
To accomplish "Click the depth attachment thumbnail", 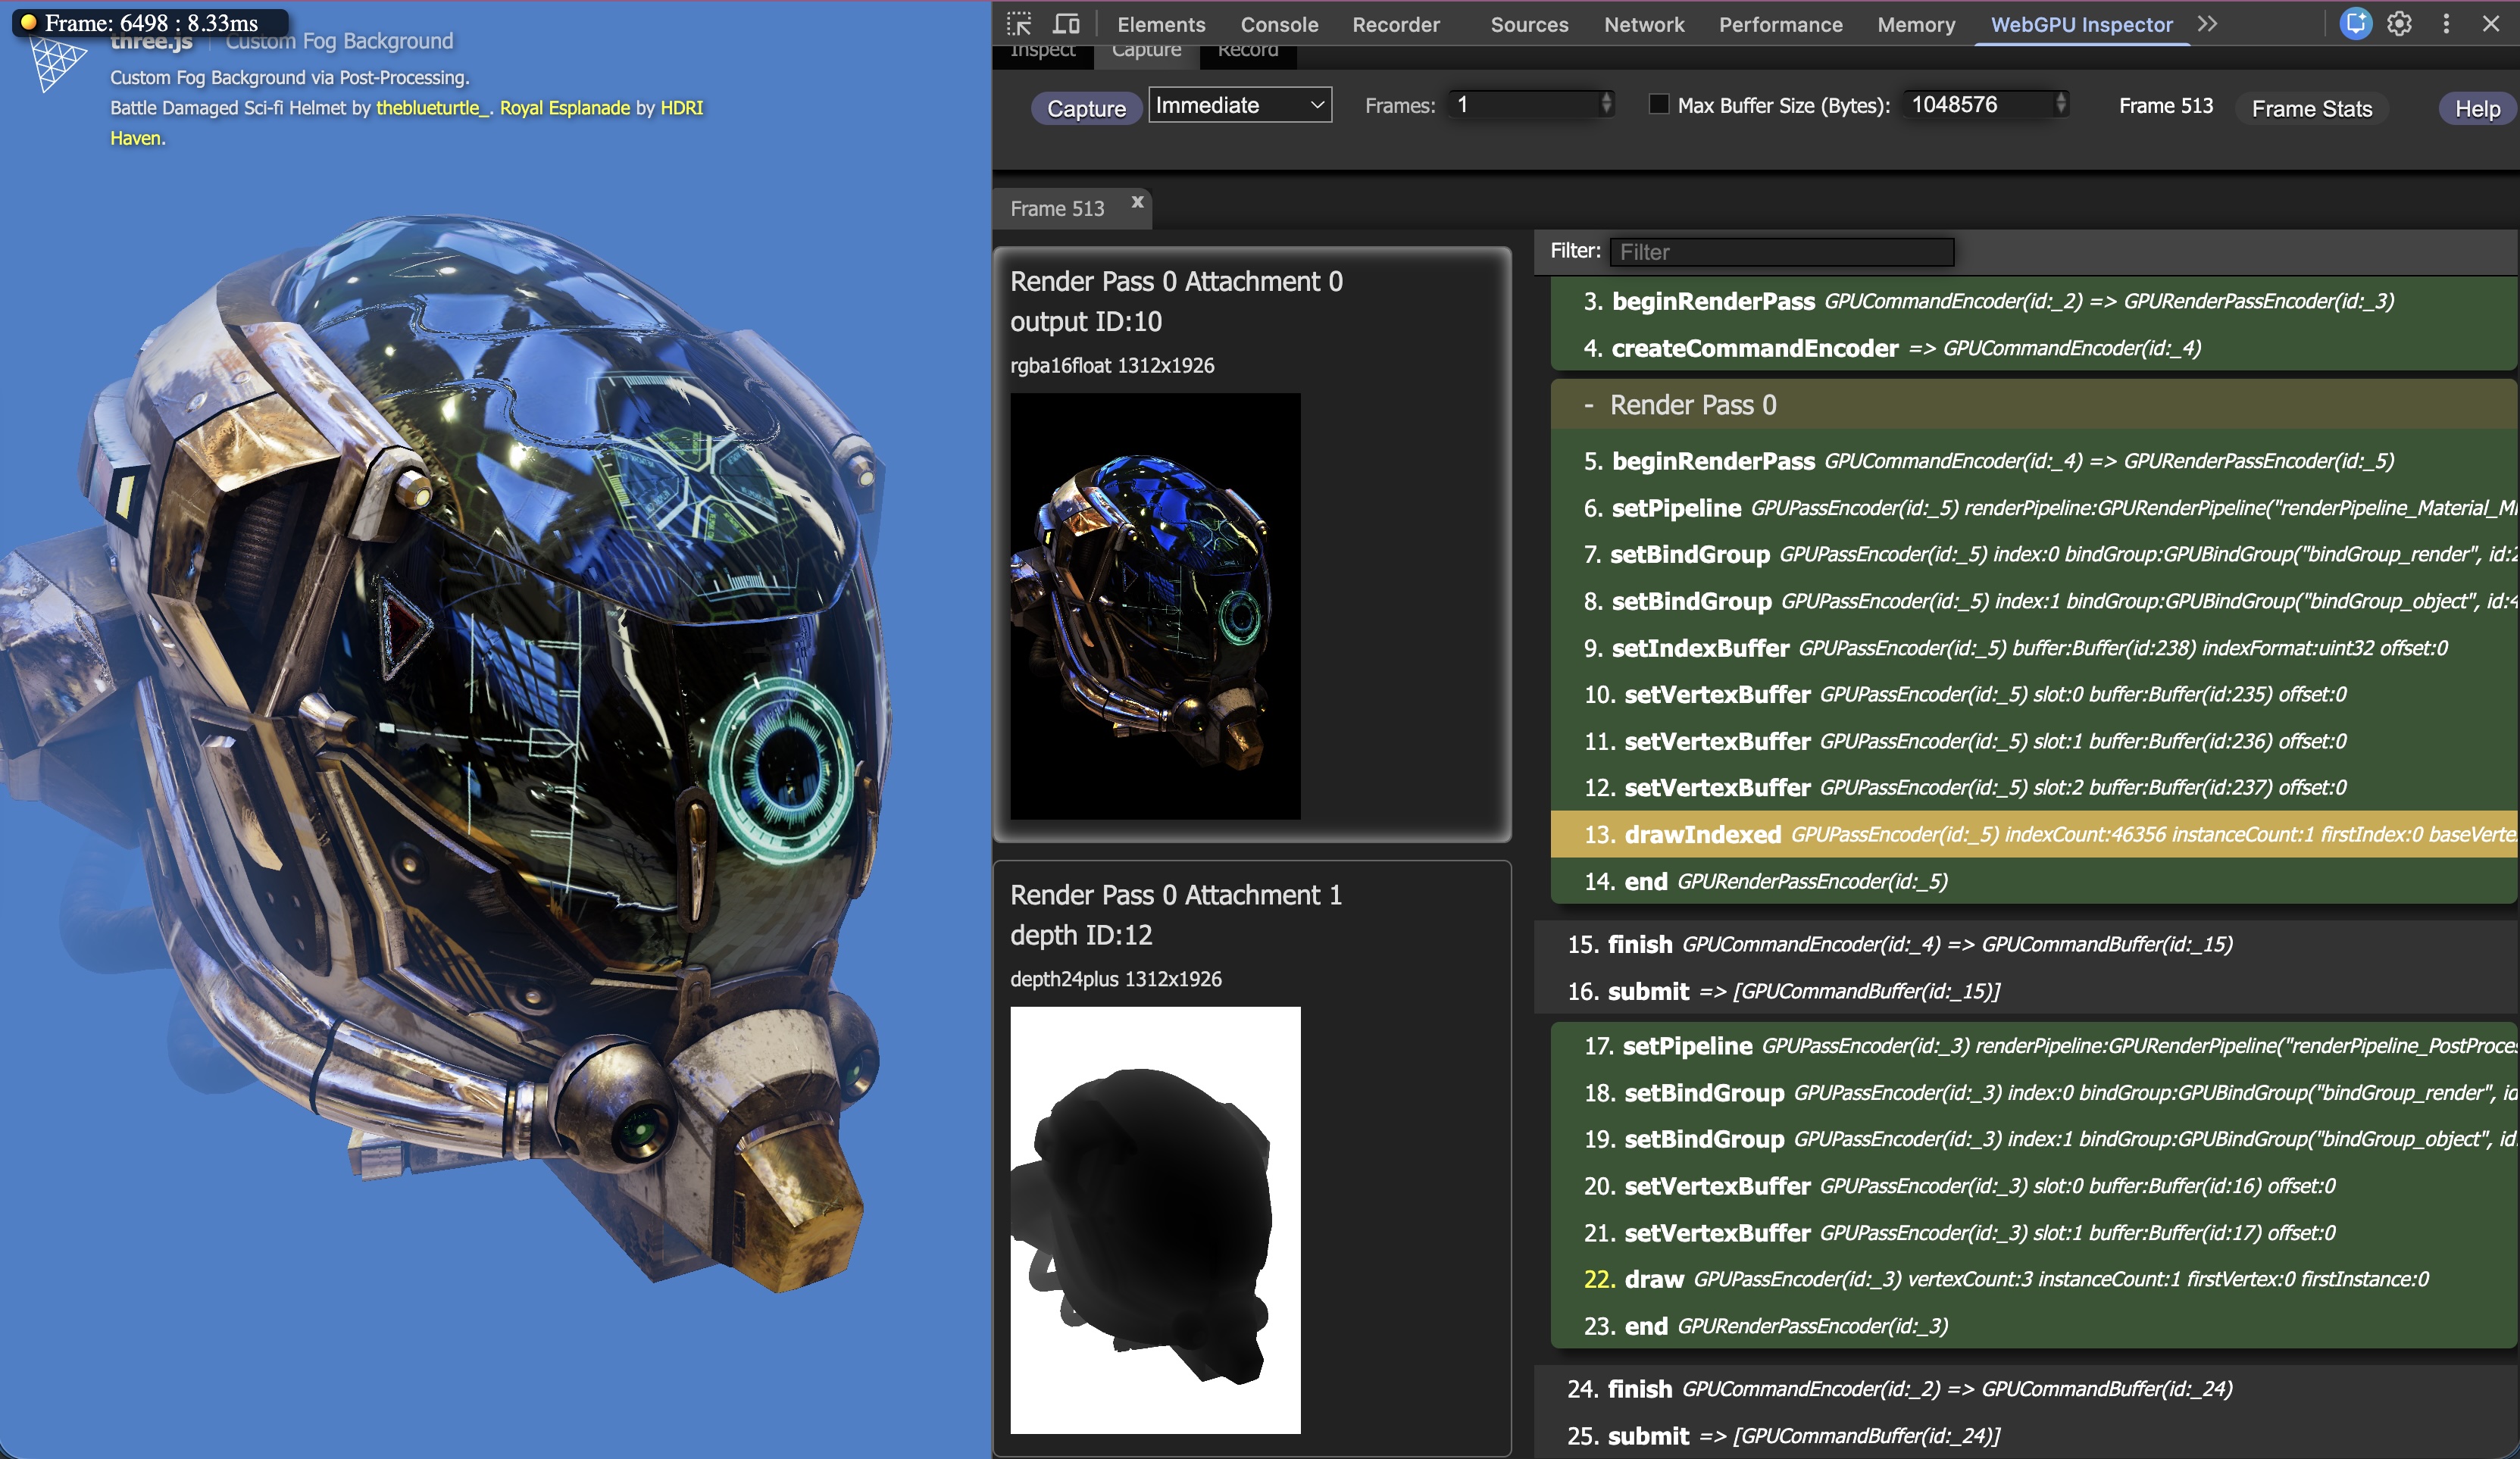I will point(1155,1219).
